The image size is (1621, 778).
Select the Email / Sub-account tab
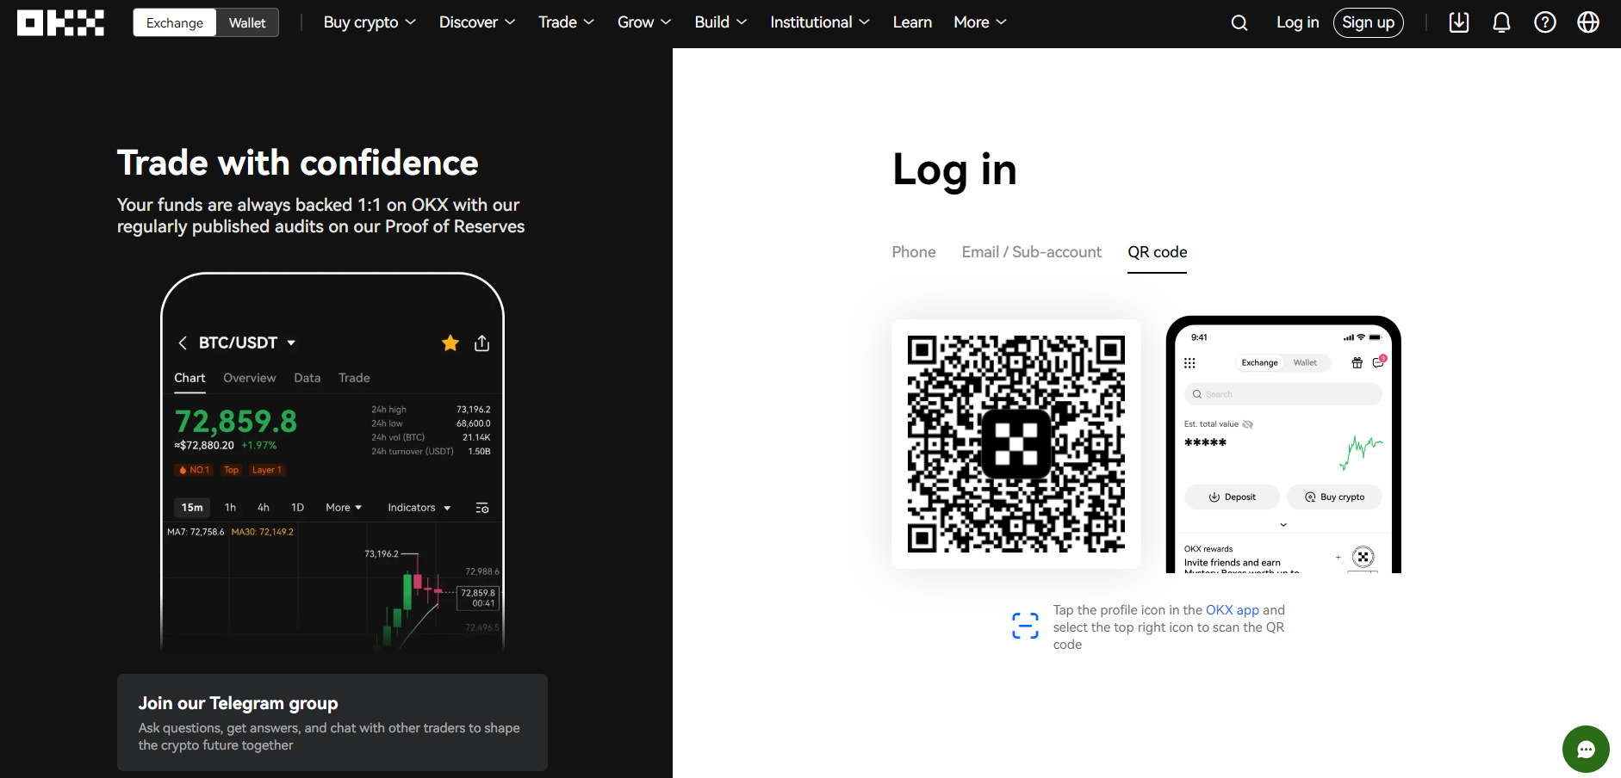click(1032, 252)
